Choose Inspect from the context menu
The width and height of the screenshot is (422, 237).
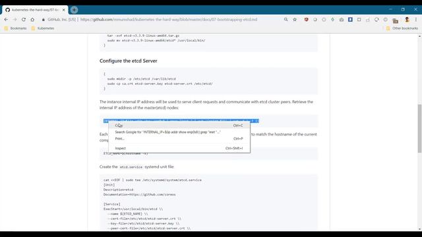click(x=179, y=148)
